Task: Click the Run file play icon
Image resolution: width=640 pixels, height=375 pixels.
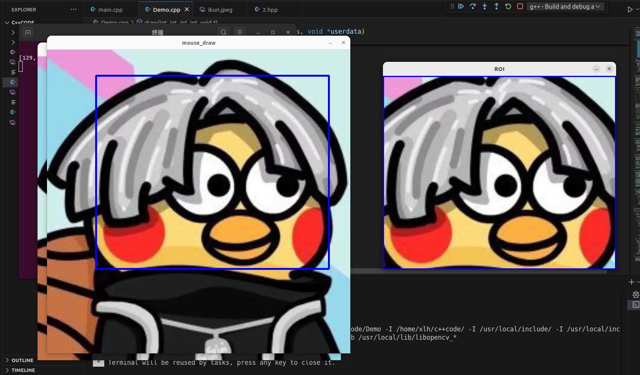Action: pos(630,9)
